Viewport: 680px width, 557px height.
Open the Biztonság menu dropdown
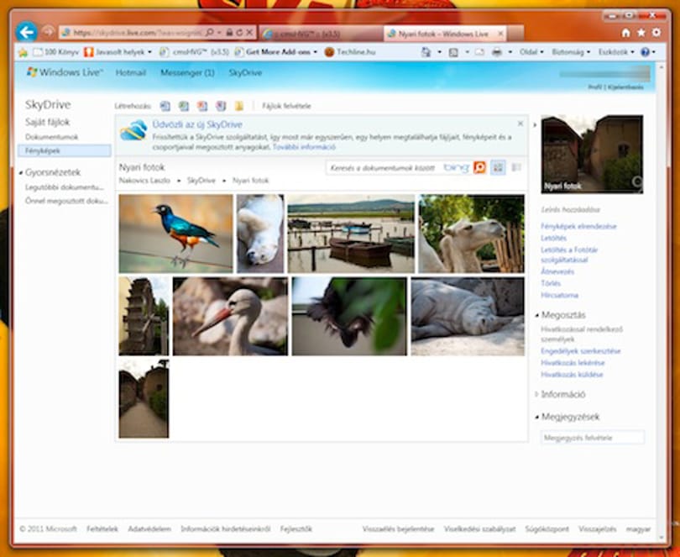tap(571, 52)
